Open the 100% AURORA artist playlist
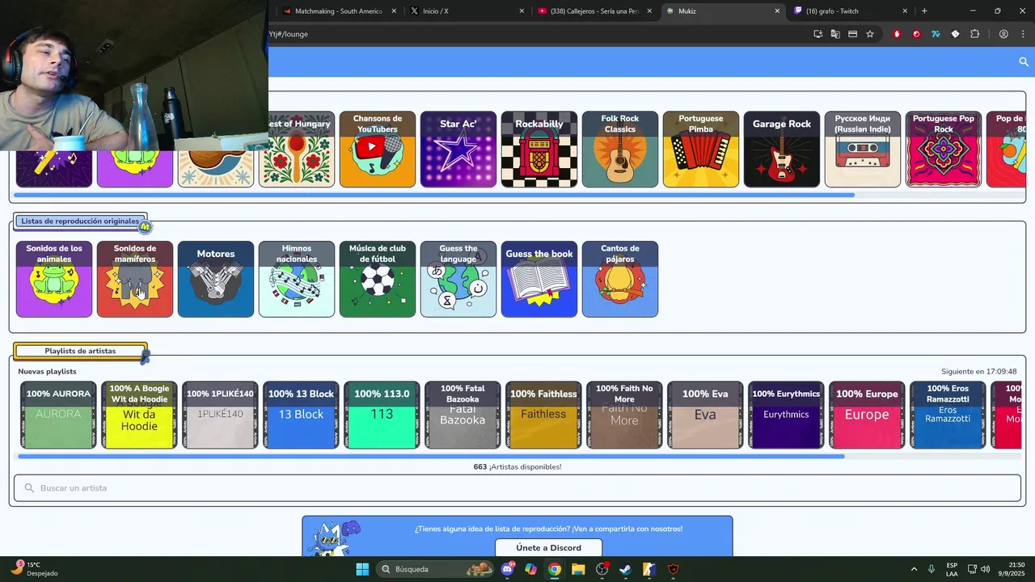 (x=58, y=415)
